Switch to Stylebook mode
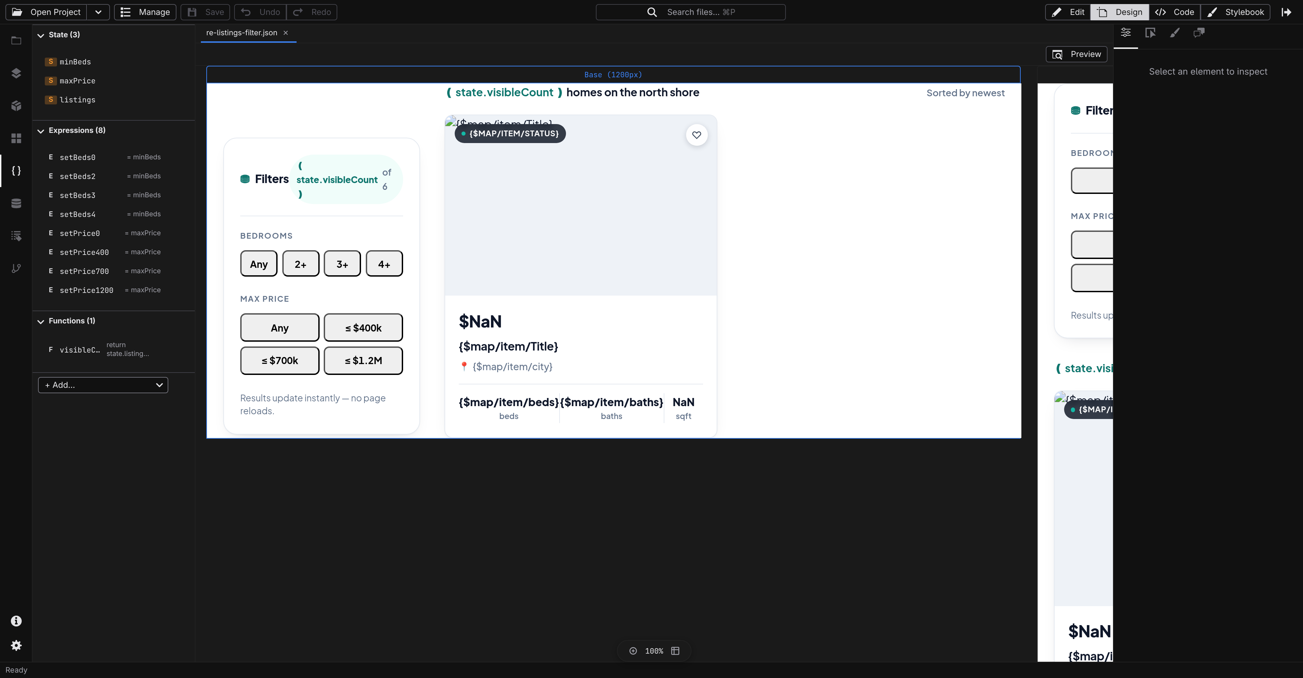Screen dimensions: 1303x678 click(x=1235, y=12)
